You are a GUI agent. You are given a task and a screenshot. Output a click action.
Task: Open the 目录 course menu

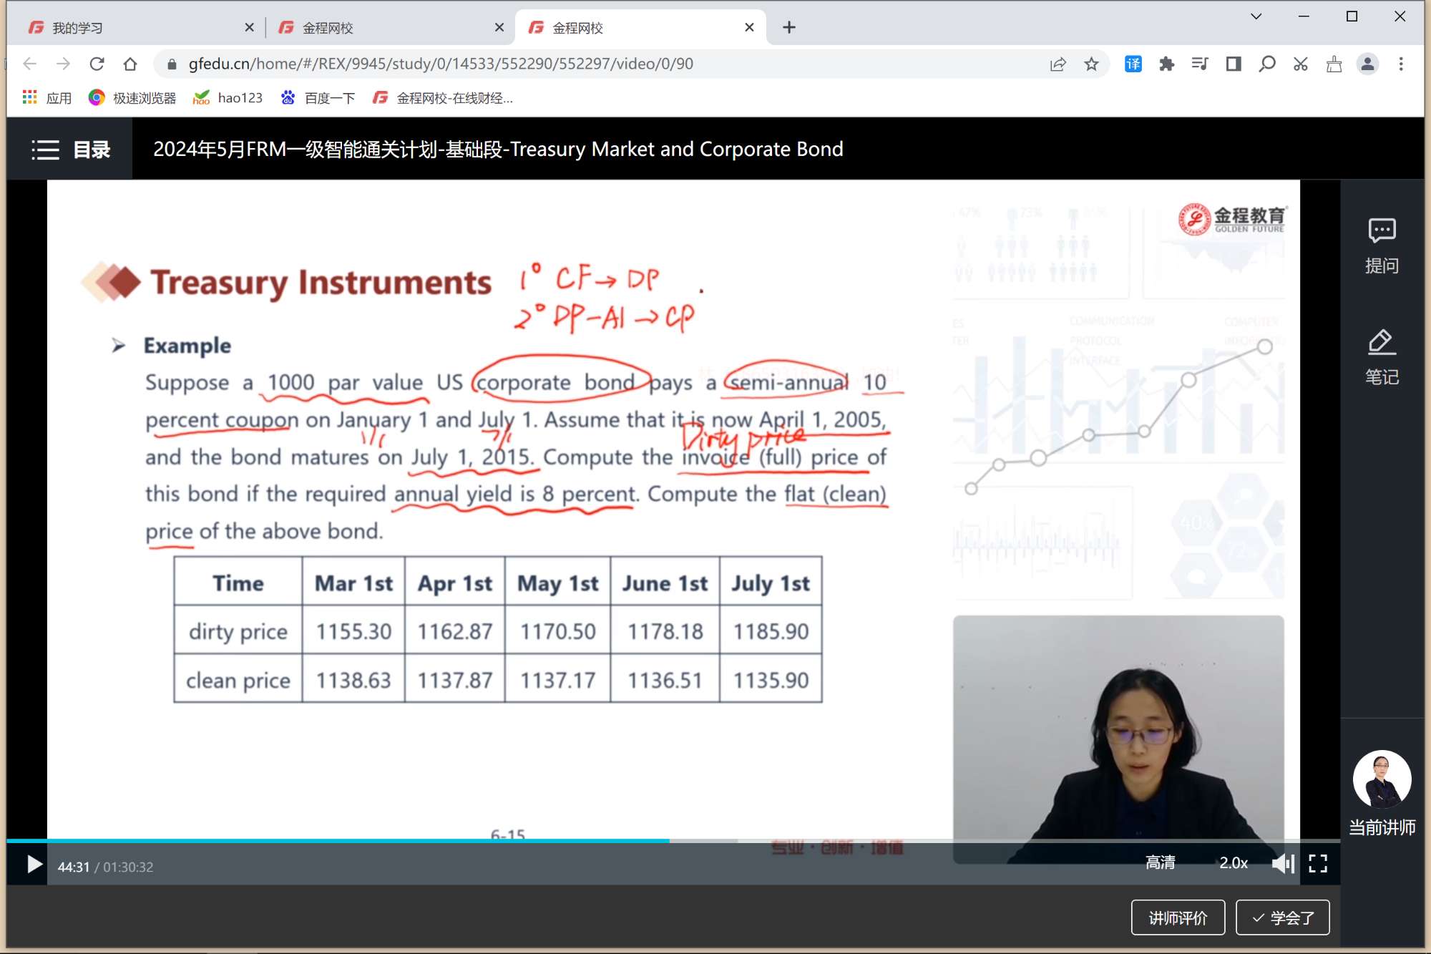(70, 150)
